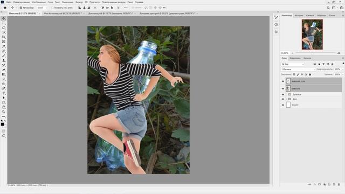
Task: Create new group folder icon in Layers panel
Action: coord(329,184)
